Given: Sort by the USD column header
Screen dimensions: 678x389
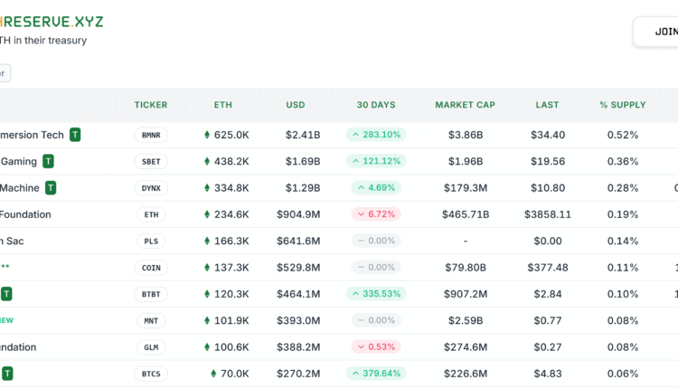Looking at the screenshot, I should click(296, 105).
